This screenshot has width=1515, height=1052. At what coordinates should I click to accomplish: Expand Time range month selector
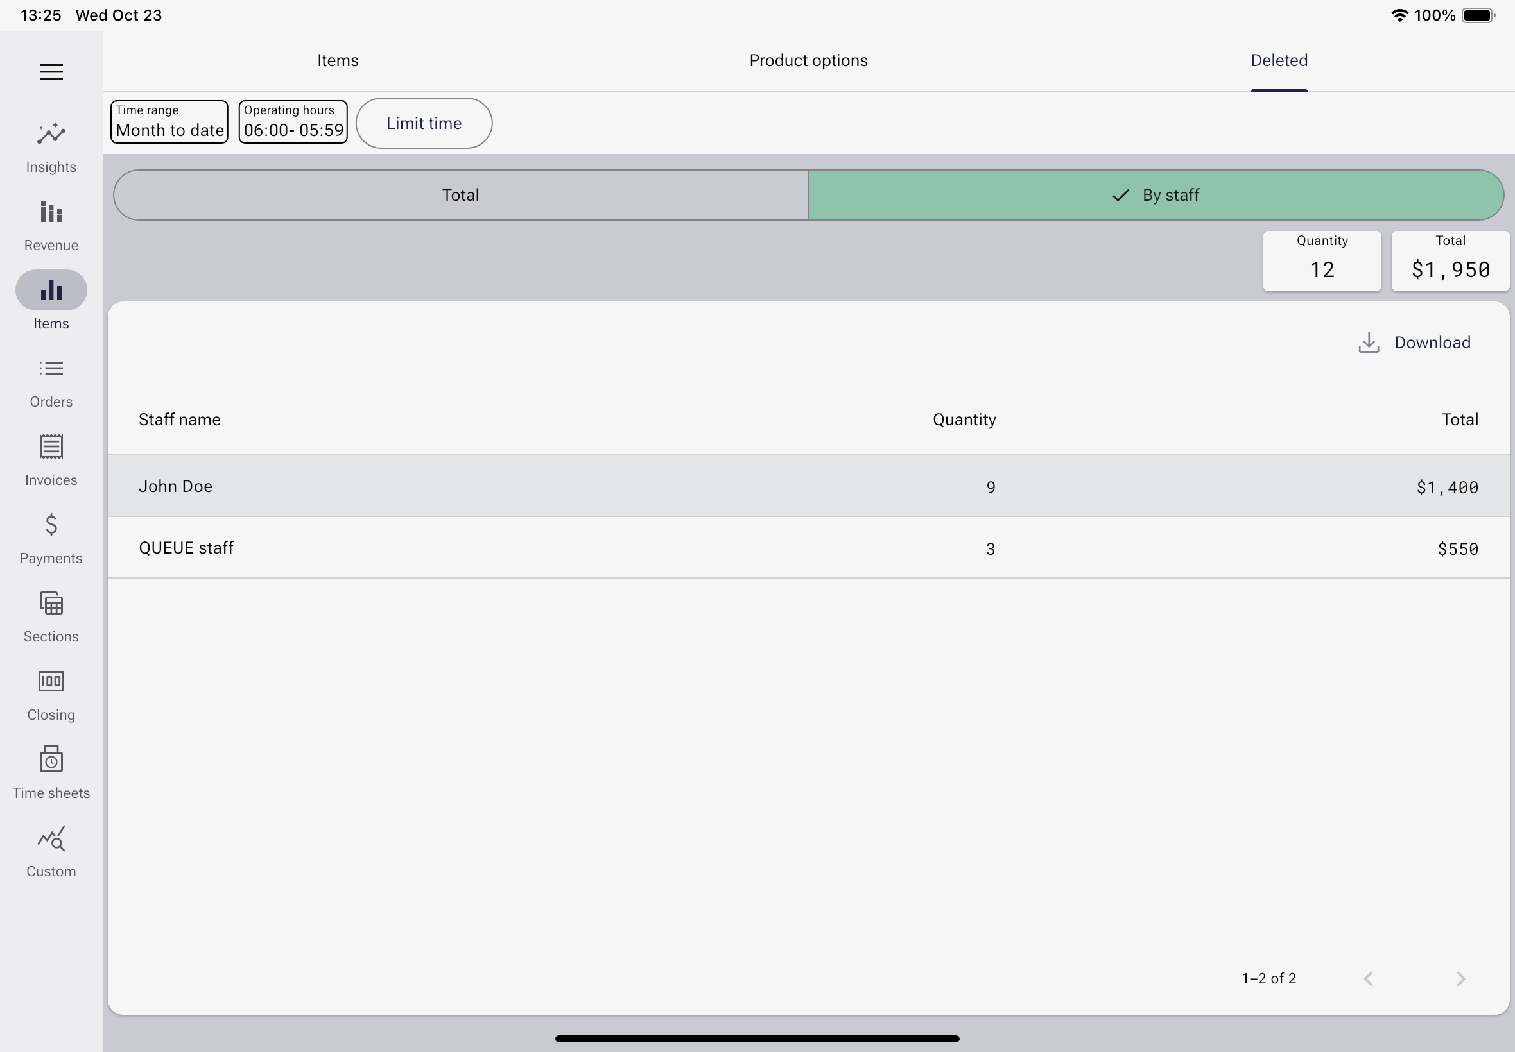[x=170, y=123]
